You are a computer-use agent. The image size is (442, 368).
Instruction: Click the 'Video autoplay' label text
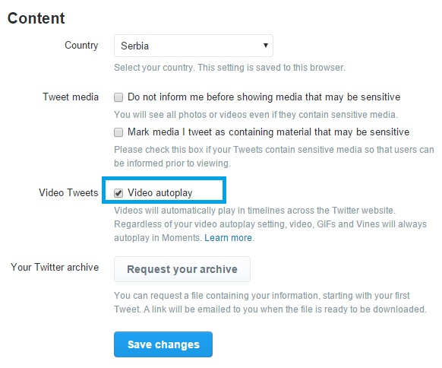tap(159, 193)
